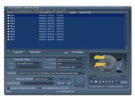Screen dimensions: 135x102
Task: Visit the www.easiestutils.com link
Action: click(x=65, y=92)
